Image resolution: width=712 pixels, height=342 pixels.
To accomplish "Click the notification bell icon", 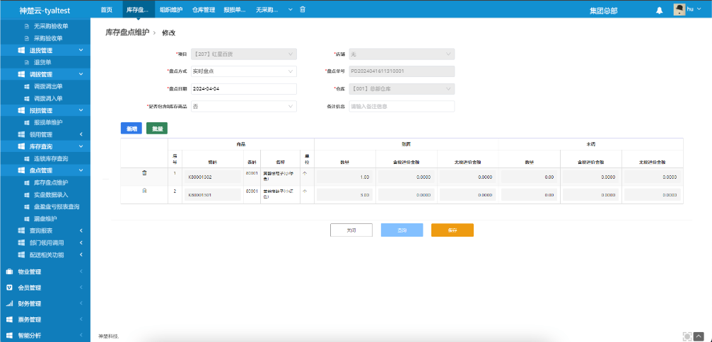I will click(x=660, y=10).
